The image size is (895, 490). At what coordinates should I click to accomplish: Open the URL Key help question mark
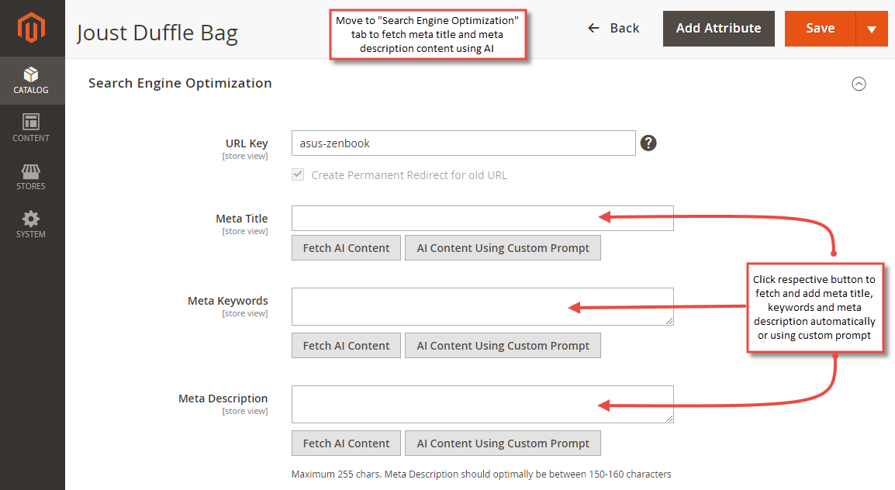[x=648, y=143]
